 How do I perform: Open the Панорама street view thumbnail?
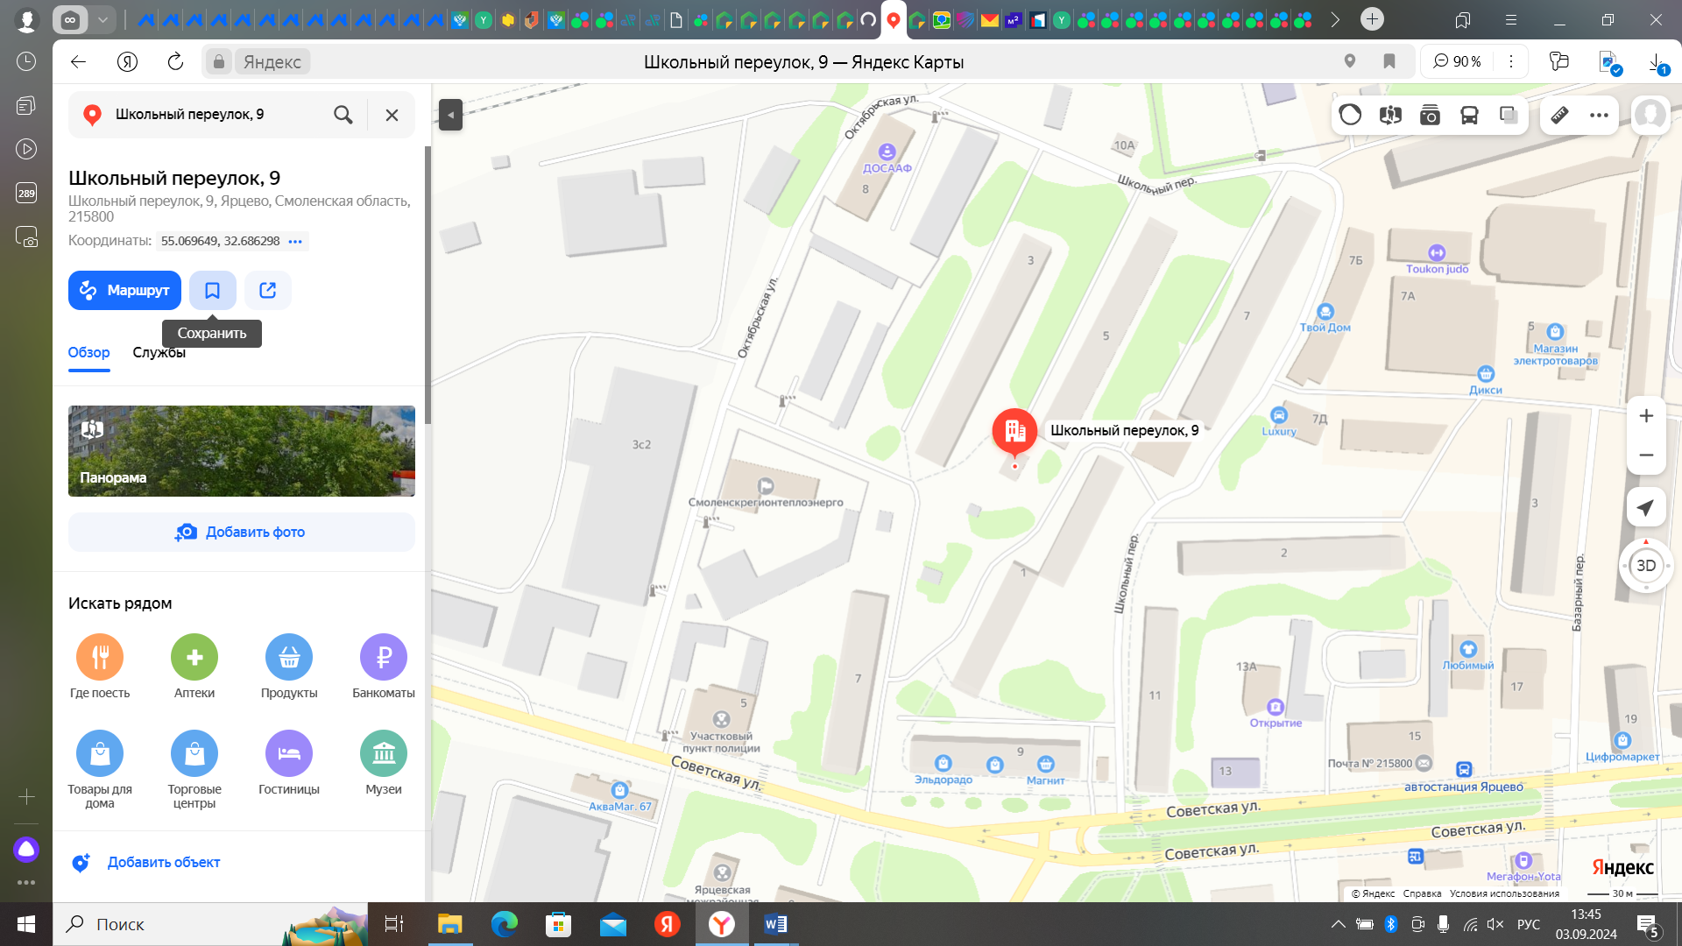[x=241, y=451]
